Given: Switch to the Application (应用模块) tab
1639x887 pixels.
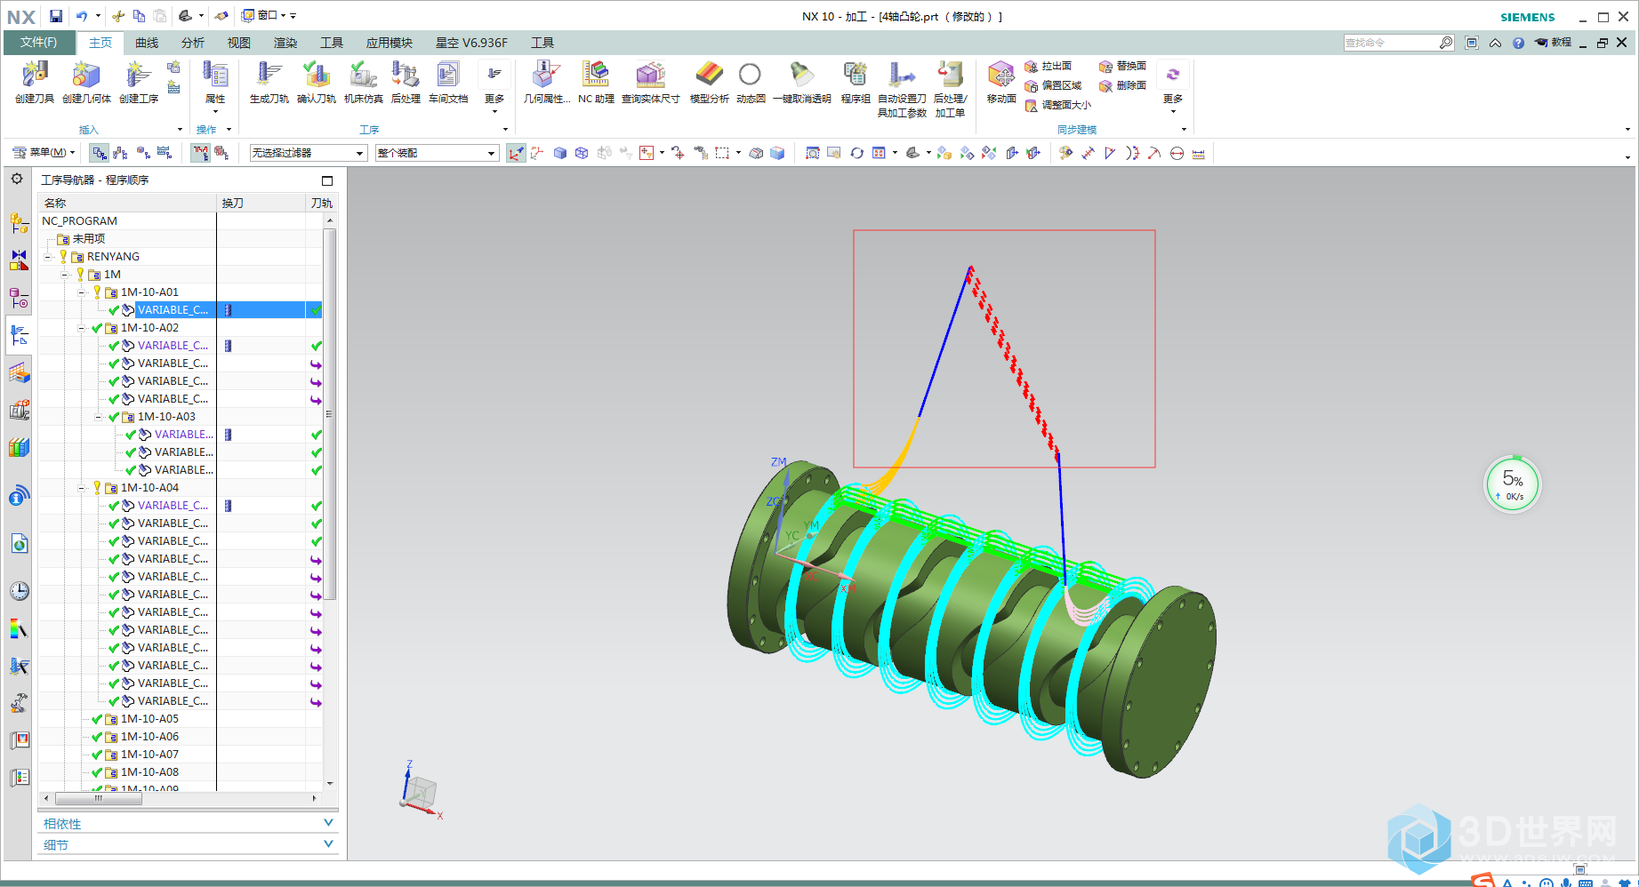Looking at the screenshot, I should pos(390,43).
